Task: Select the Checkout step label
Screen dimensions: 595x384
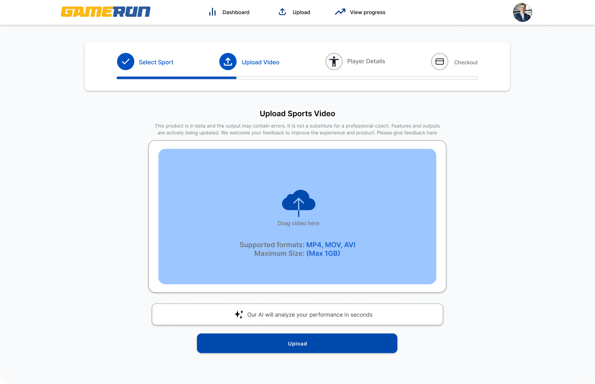Action: pos(466,63)
